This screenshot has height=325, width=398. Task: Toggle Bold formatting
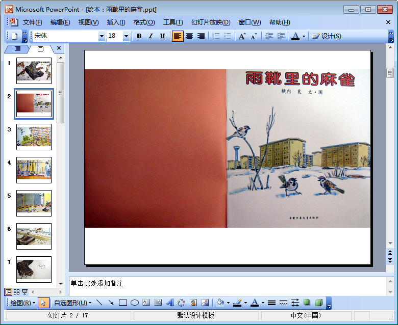coord(139,36)
